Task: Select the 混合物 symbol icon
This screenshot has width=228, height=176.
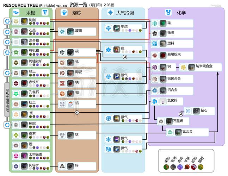Action: pyautogui.click(x=16, y=42)
